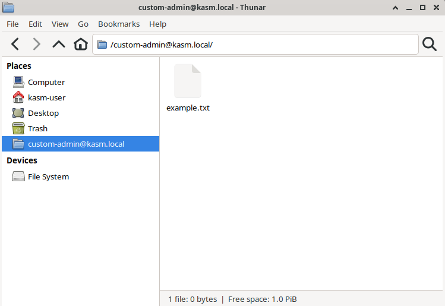
Task: Open the Bookmarks menu
Action: pos(119,24)
